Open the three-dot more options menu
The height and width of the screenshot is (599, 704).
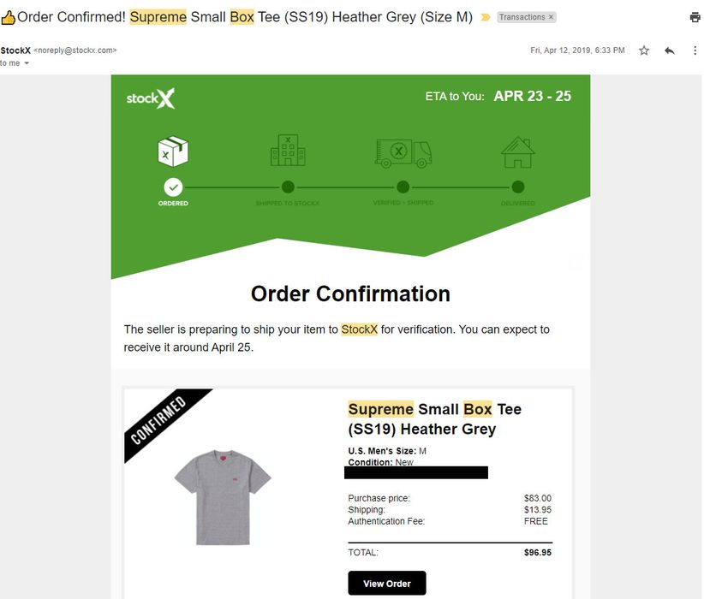tap(695, 50)
